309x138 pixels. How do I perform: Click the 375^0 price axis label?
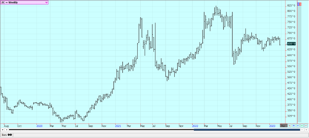[292, 105]
